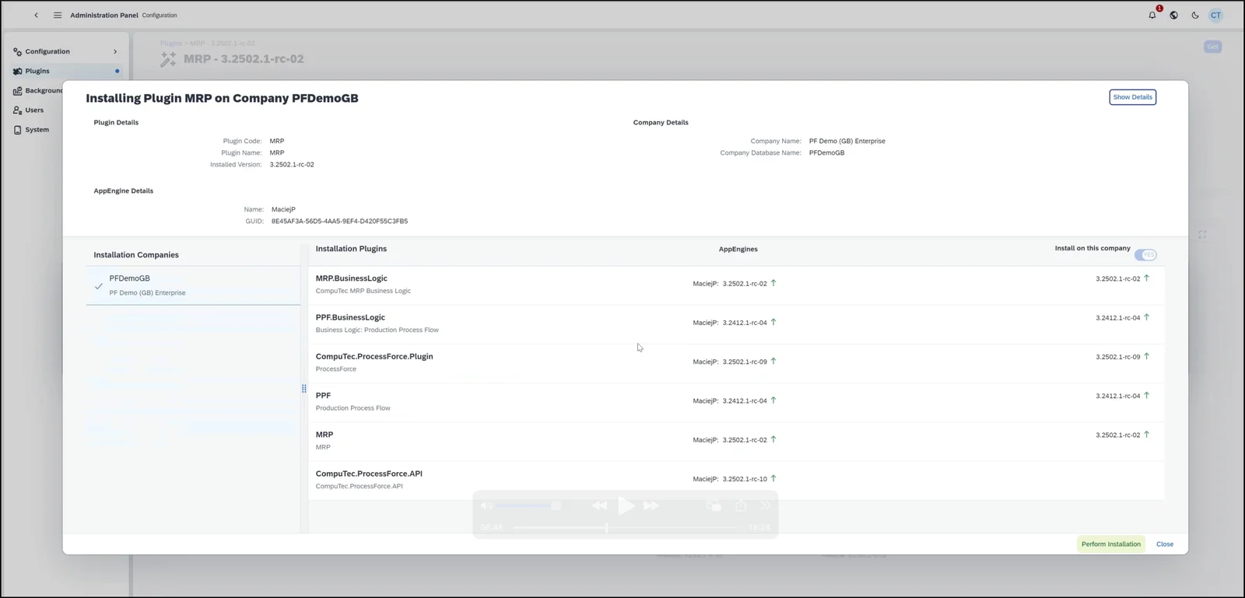Image resolution: width=1245 pixels, height=598 pixels.
Task: Click the CompuTec.ProcessForce.Plugin row name
Action: click(374, 356)
